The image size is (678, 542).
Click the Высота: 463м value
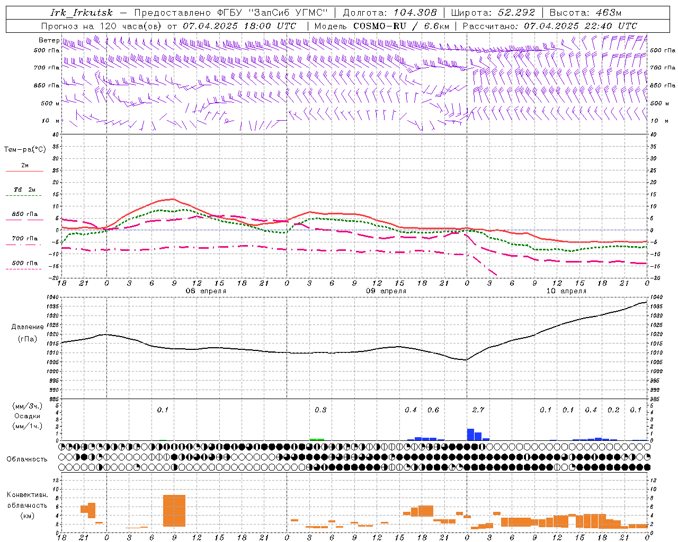click(x=585, y=13)
